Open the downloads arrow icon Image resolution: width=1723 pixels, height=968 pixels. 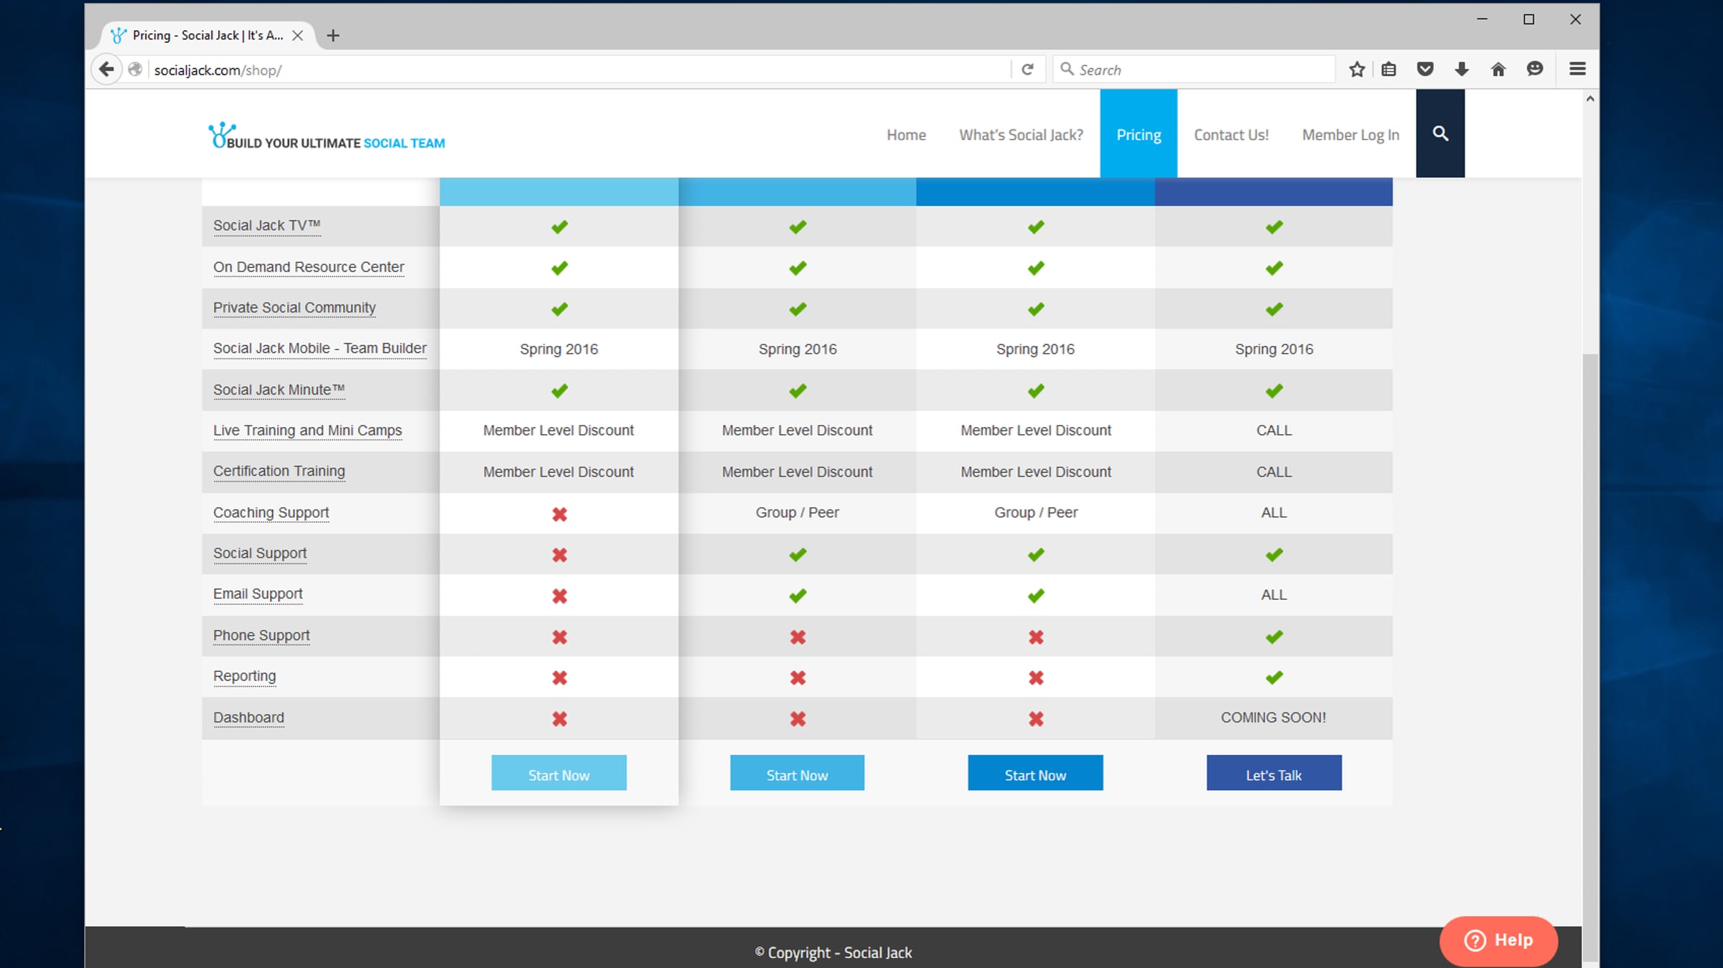point(1461,70)
